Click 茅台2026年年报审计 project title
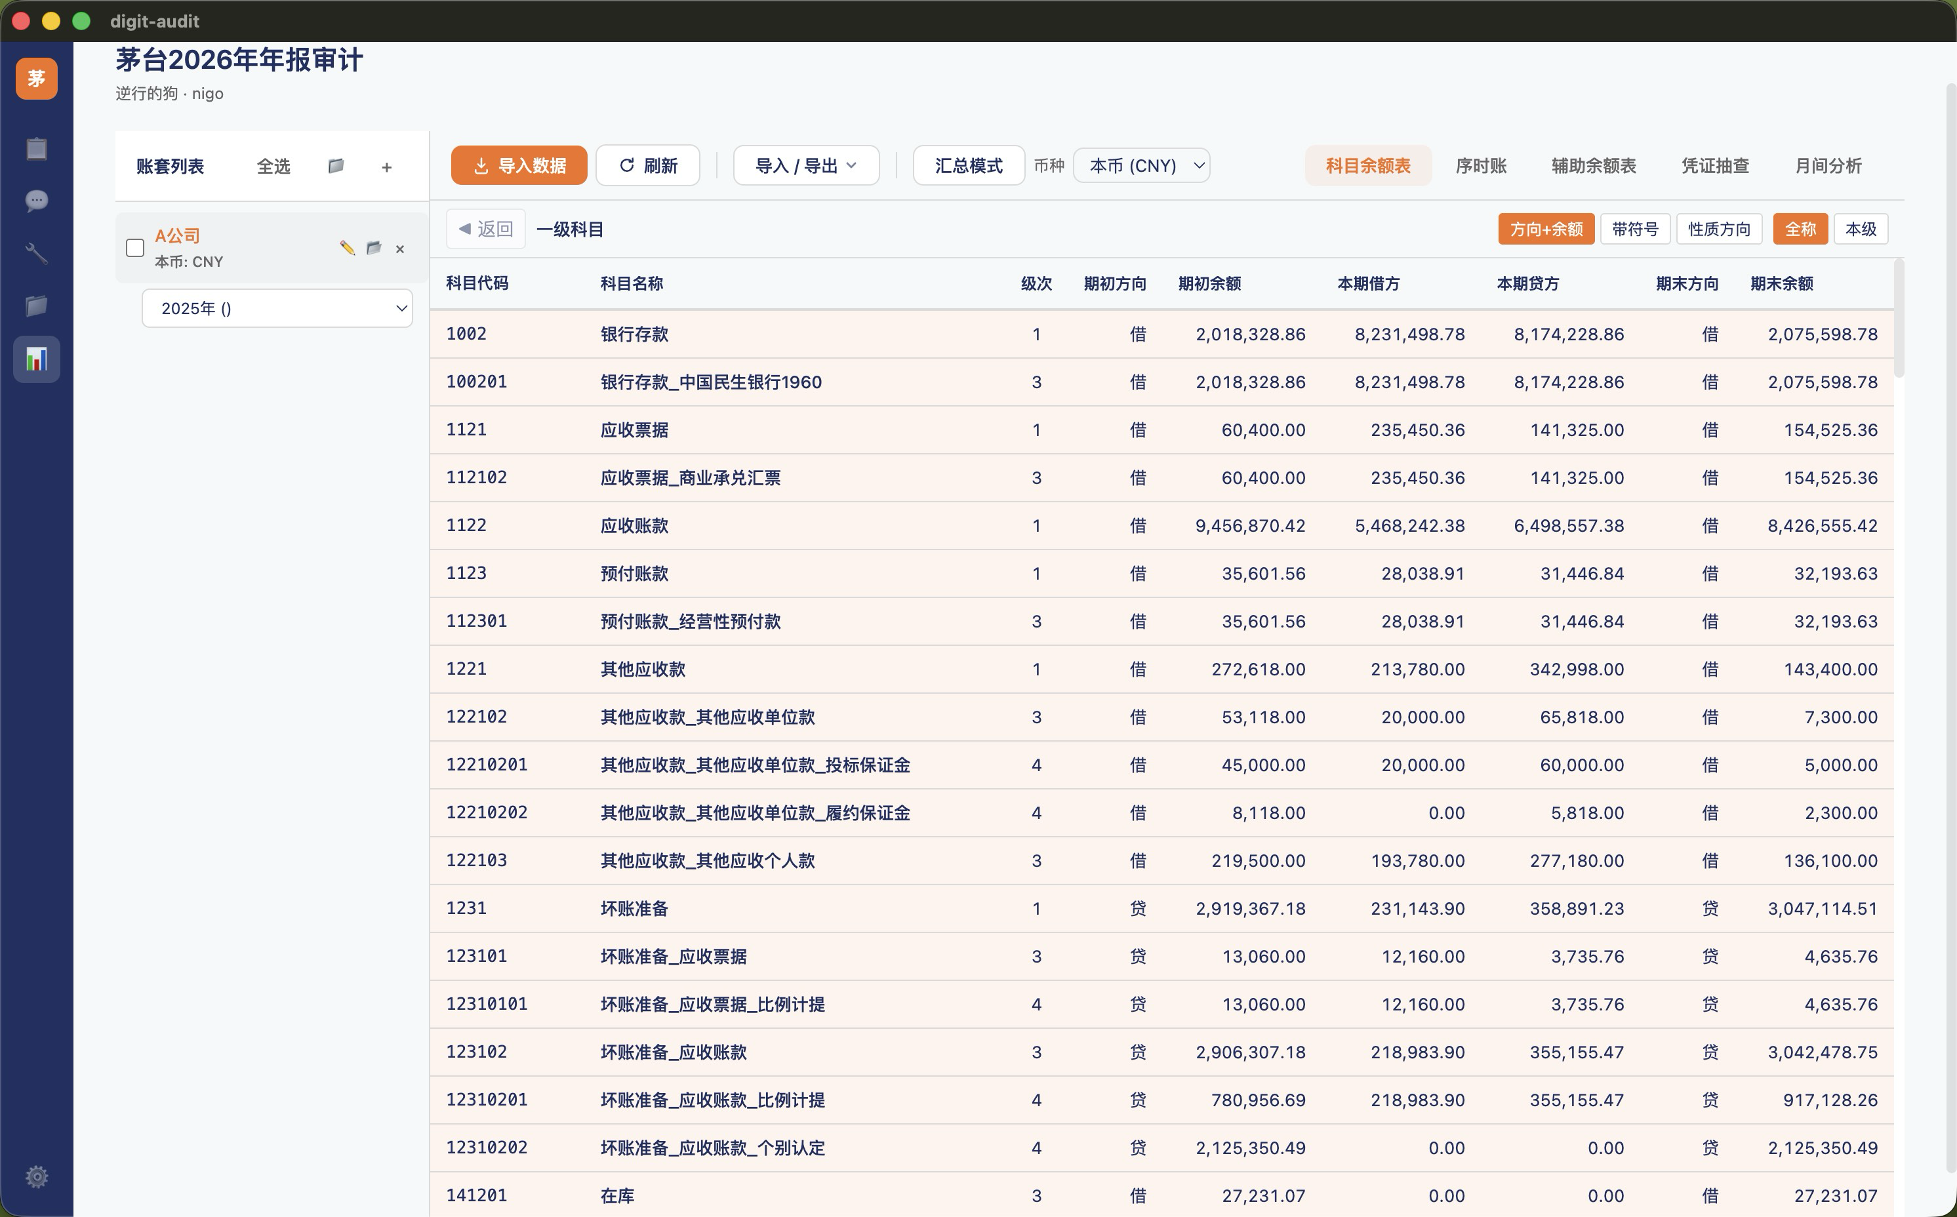The height and width of the screenshot is (1217, 1957). coord(239,60)
